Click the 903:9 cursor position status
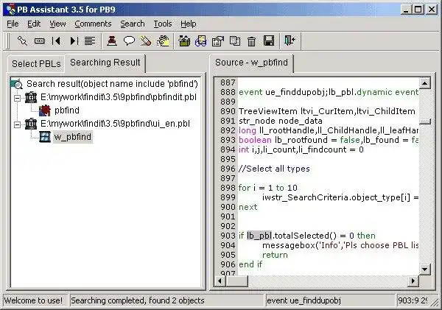 413,300
